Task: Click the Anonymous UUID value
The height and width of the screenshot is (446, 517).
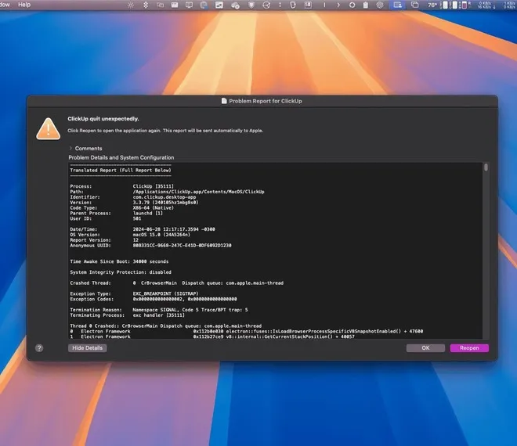Action: pyautogui.click(x=182, y=246)
